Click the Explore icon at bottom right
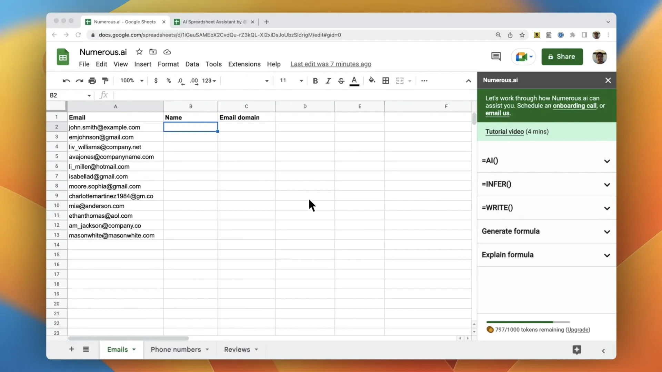 click(x=577, y=350)
